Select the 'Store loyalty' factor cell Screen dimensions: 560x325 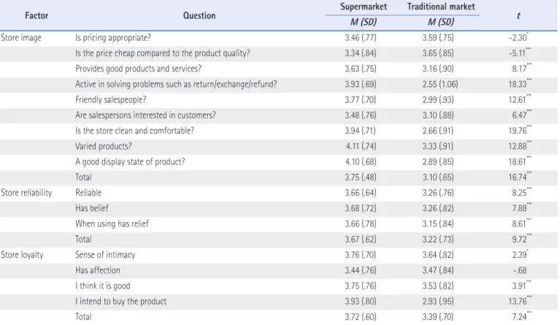click(x=22, y=255)
